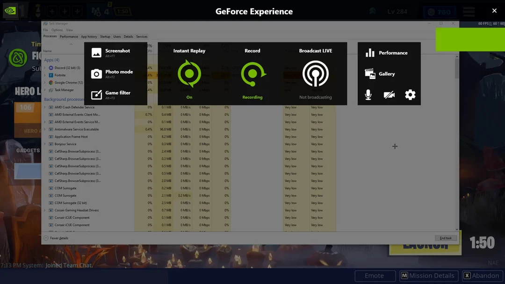The width and height of the screenshot is (505, 284).
Task: Open Photo mode via camera icon
Action: click(x=96, y=74)
